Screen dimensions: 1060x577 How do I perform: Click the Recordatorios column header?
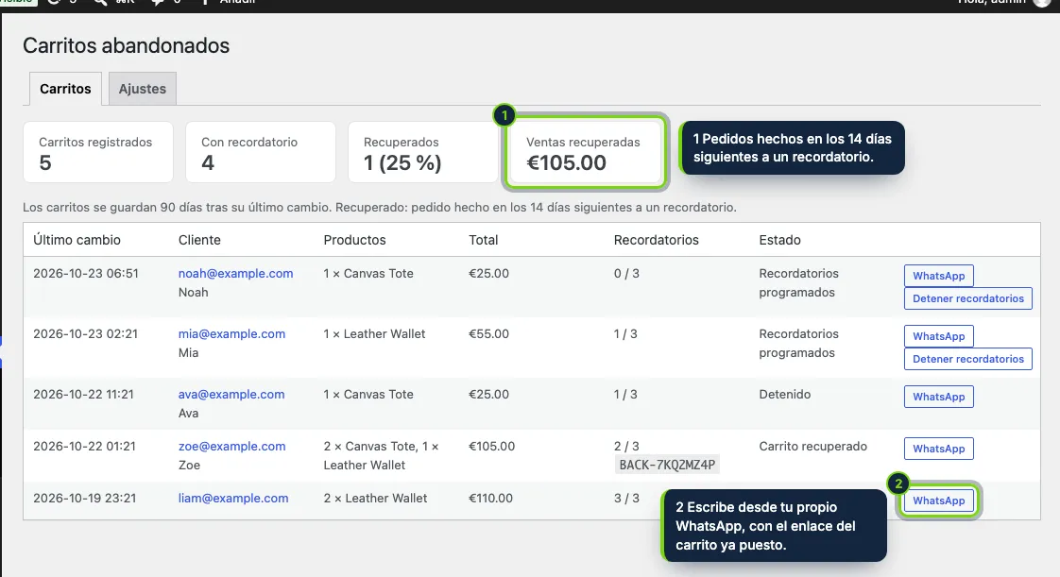pyautogui.click(x=656, y=240)
